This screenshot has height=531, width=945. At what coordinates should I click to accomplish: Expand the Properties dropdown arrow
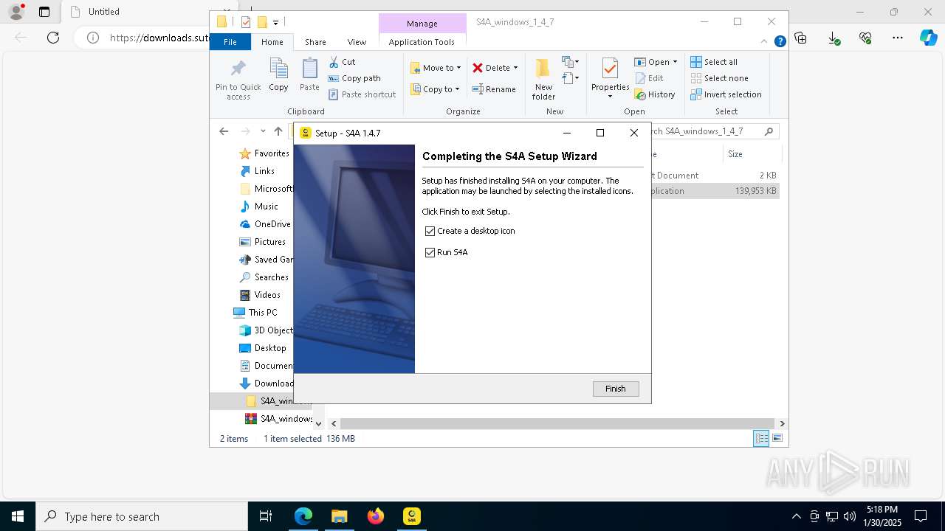pos(610,97)
